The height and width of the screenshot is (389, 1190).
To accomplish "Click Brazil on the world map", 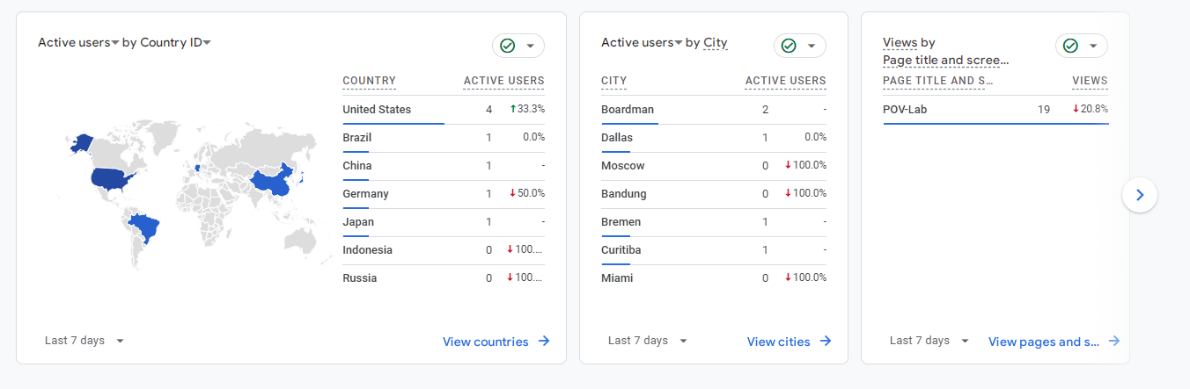I will 146,230.
